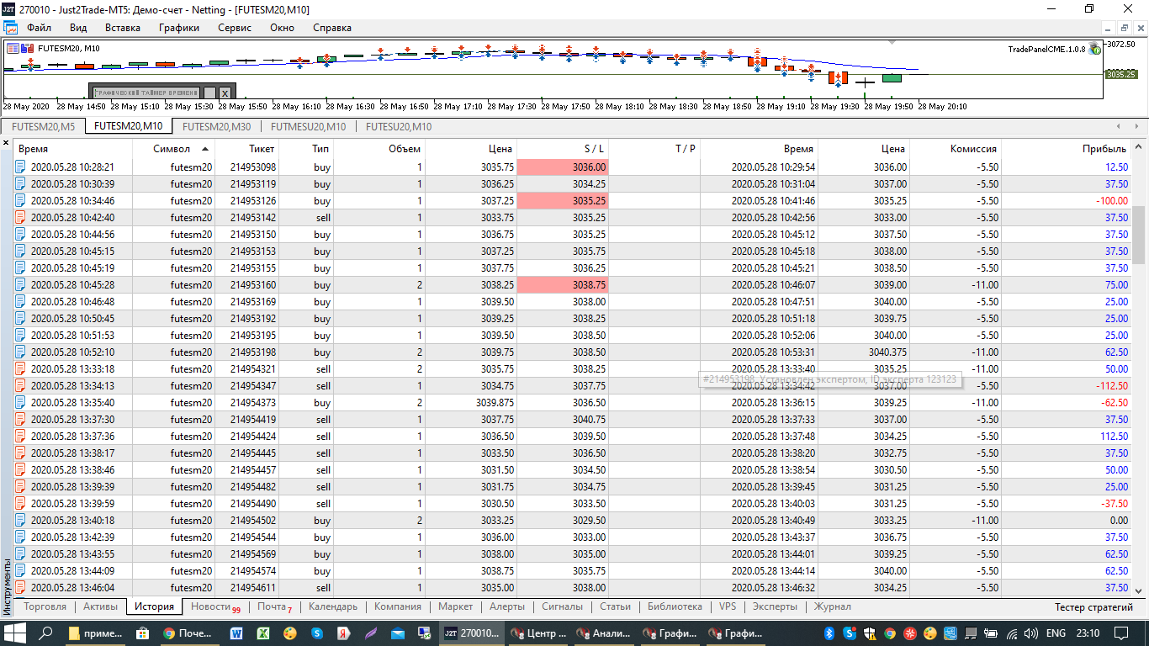
Task: Click the current price label 3035.25
Action: (1121, 74)
